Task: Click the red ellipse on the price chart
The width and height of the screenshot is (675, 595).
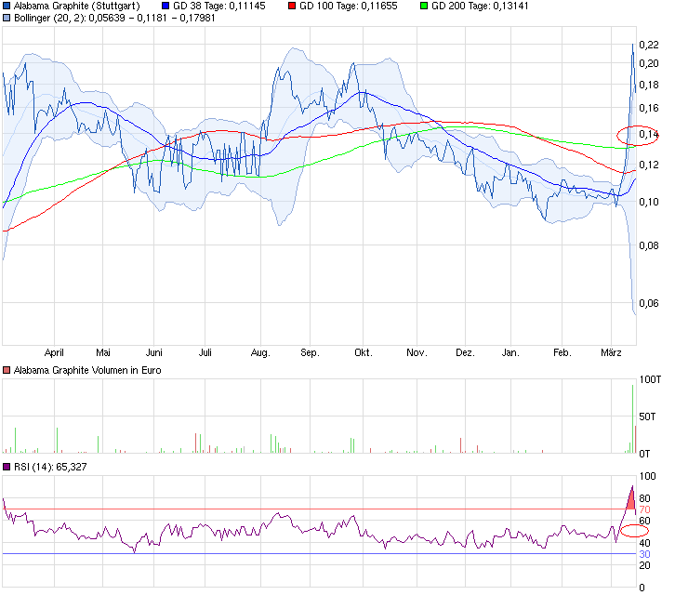Action: point(637,135)
